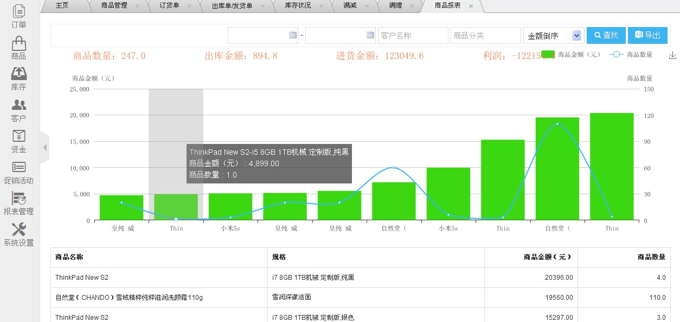This screenshot has height=322, width=680.
Task: Download chart image via save icon
Action: (672, 55)
